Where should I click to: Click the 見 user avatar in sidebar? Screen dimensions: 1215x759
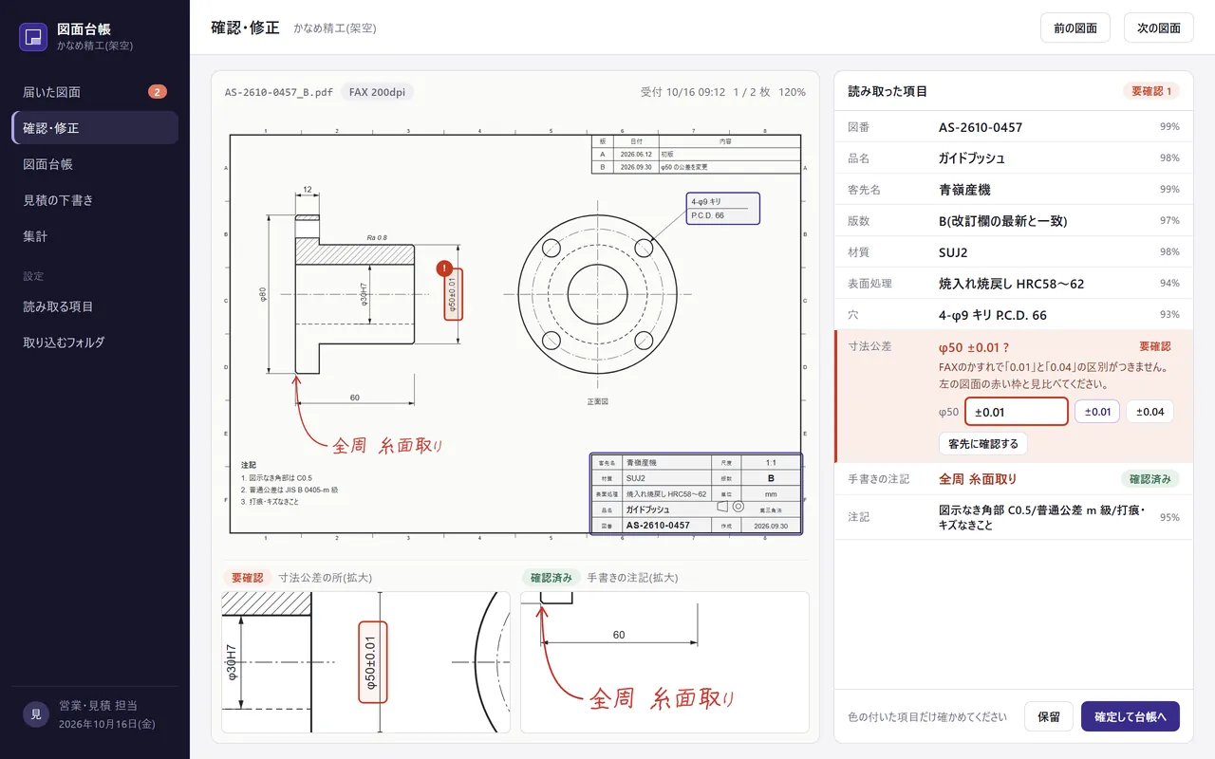[35, 714]
